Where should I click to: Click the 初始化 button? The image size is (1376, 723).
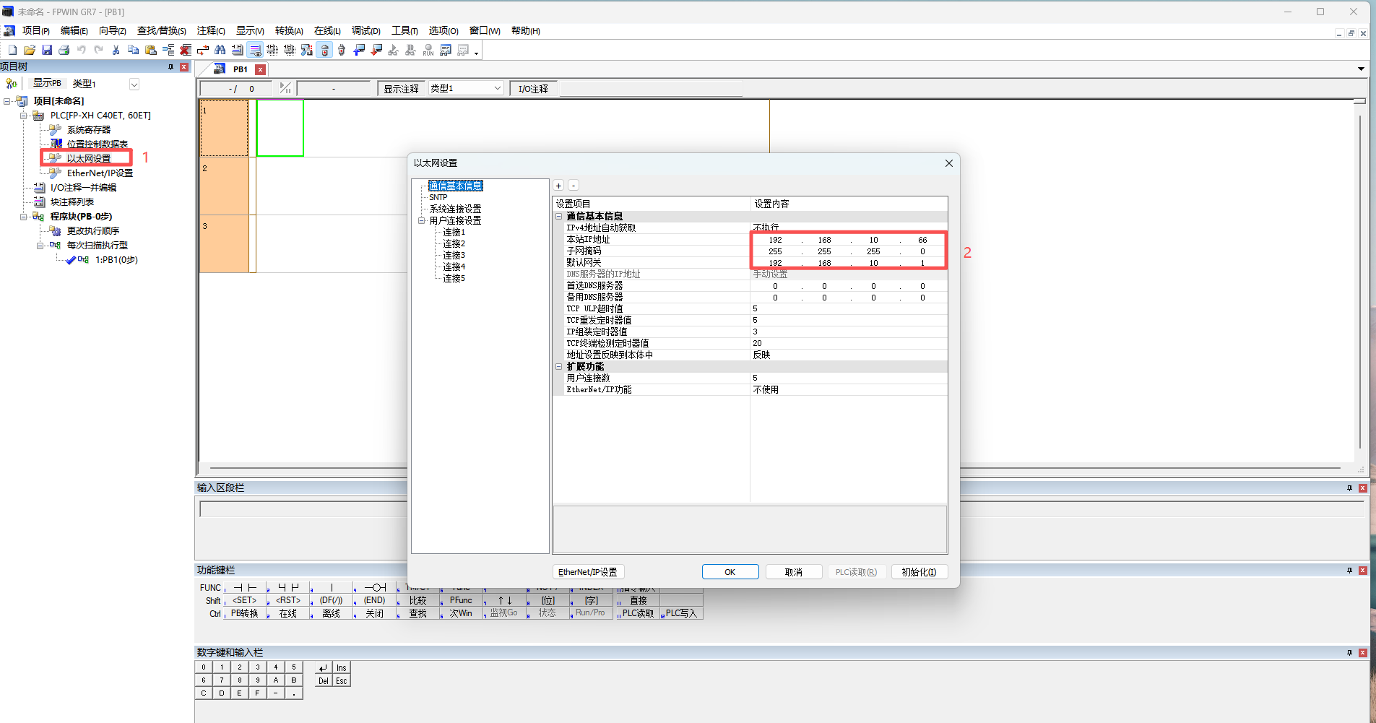click(x=919, y=572)
